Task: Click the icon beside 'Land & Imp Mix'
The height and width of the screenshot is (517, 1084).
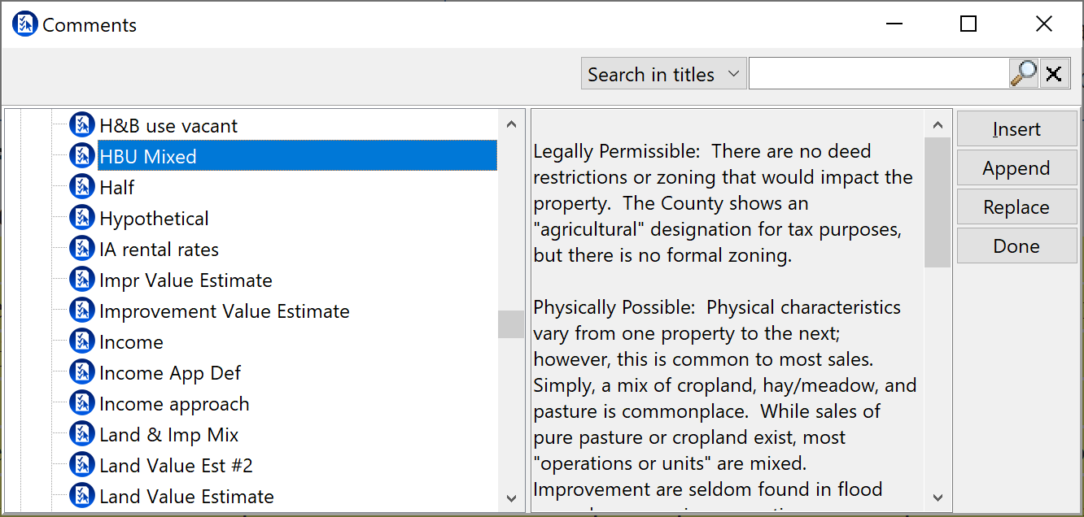Action: (x=82, y=434)
